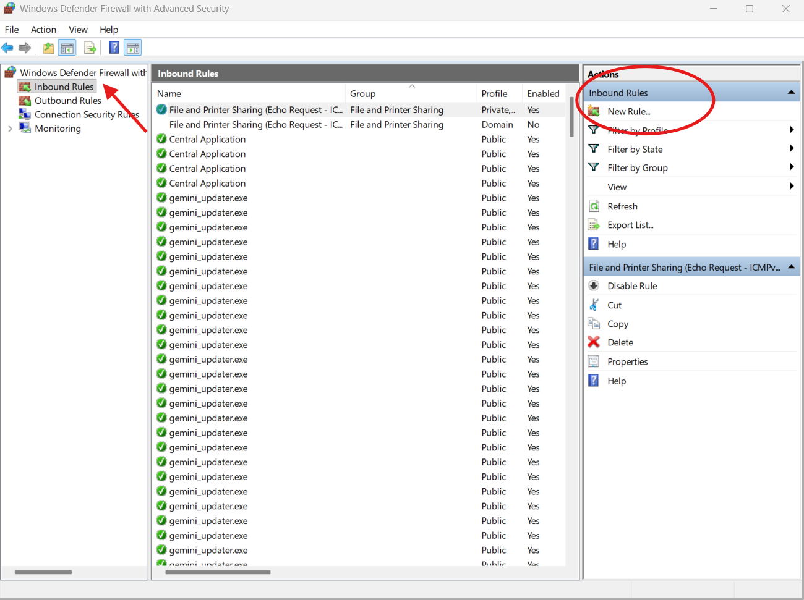
Task: Click the Back arrow in the toolbar
Action: pos(7,48)
